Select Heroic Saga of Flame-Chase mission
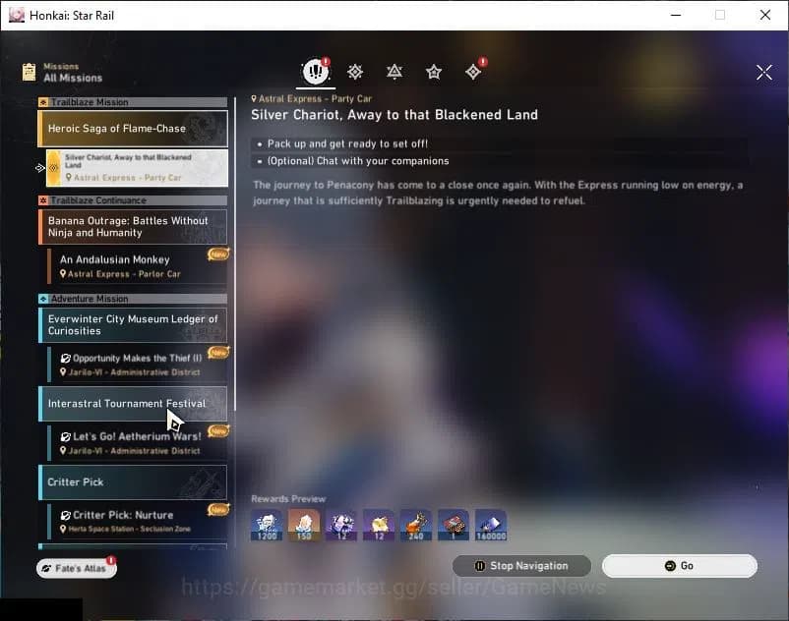The image size is (789, 621). pos(133,128)
